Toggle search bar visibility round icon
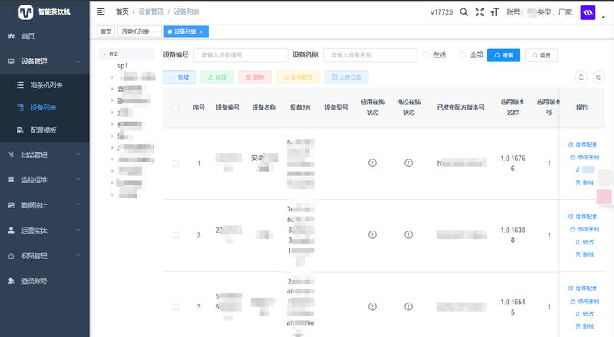The width and height of the screenshot is (614, 337). pos(582,77)
